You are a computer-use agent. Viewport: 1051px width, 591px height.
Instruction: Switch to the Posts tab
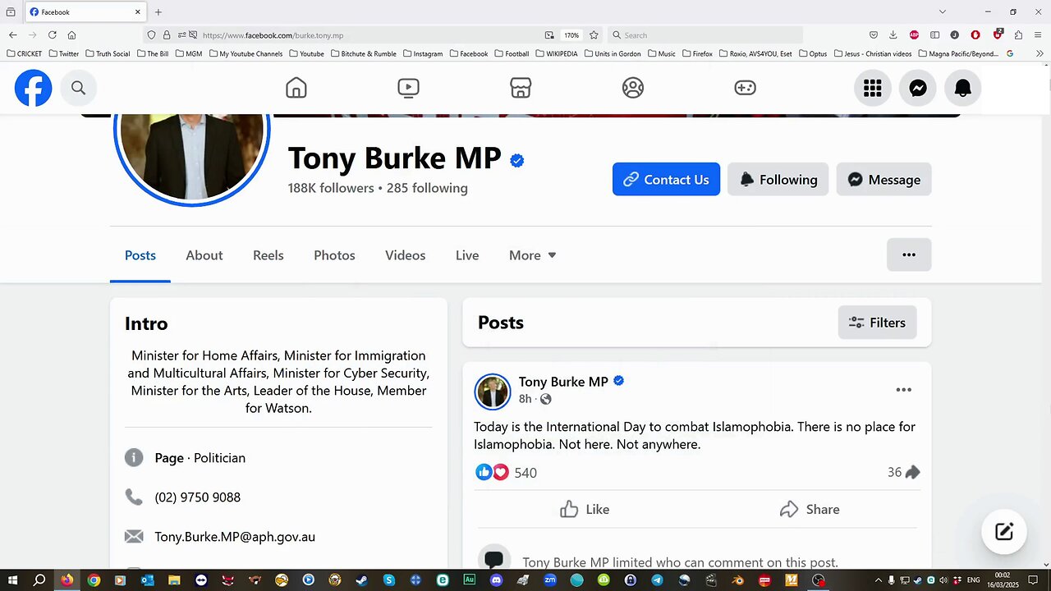tap(140, 255)
